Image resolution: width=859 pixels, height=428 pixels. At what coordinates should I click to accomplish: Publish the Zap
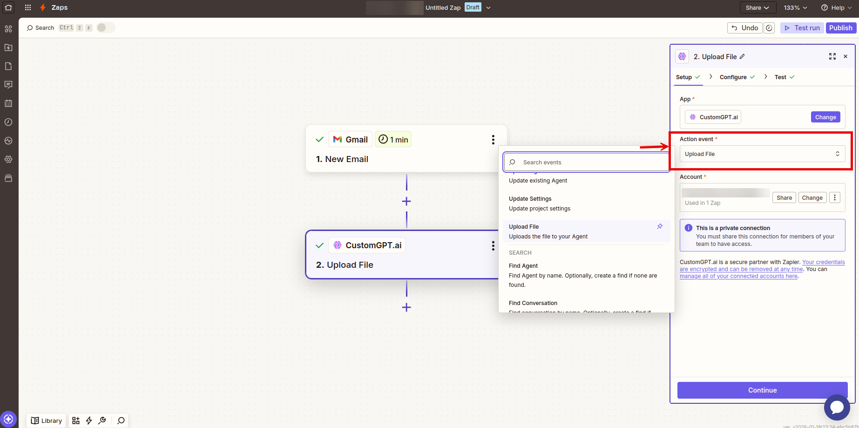click(x=840, y=28)
